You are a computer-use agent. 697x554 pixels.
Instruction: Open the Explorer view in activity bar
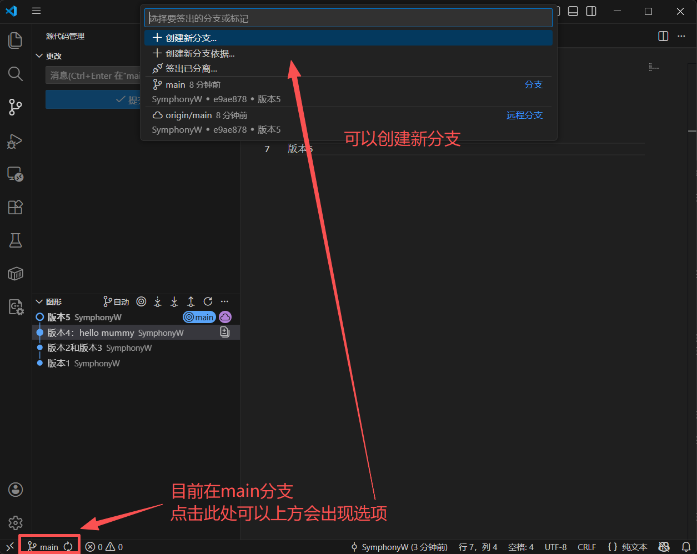click(x=16, y=40)
